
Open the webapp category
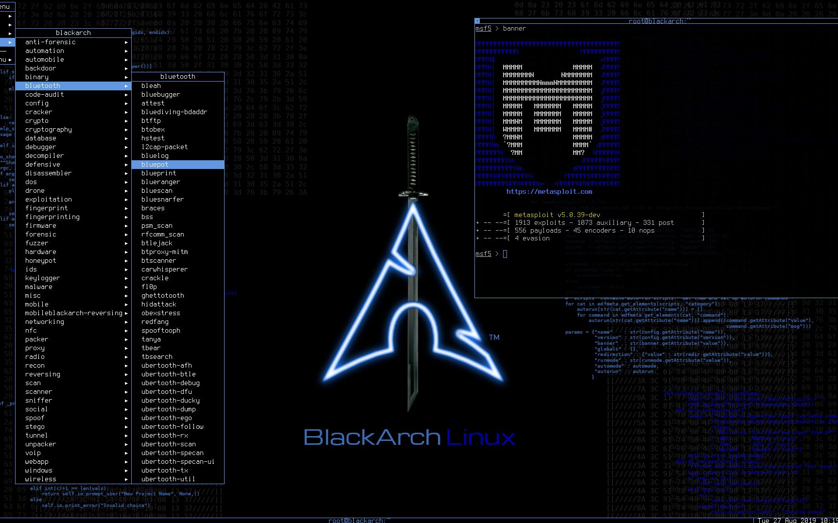tap(36, 461)
